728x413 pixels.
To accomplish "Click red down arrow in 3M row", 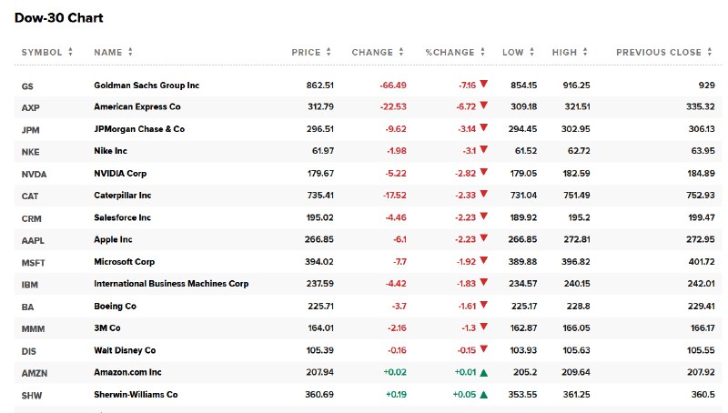I will pos(484,327).
